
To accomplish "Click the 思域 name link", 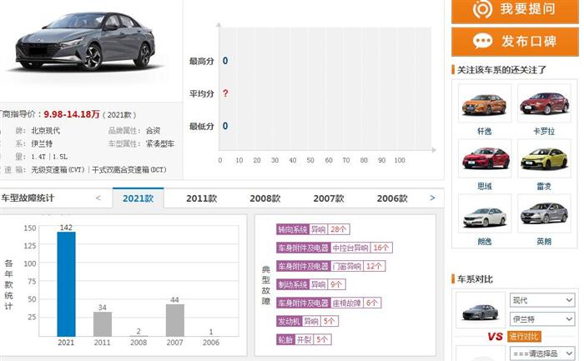I will click(485, 187).
